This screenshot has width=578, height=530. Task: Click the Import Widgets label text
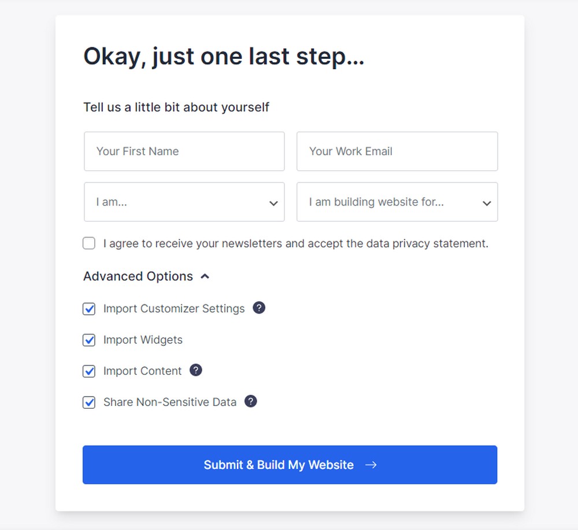coord(143,339)
